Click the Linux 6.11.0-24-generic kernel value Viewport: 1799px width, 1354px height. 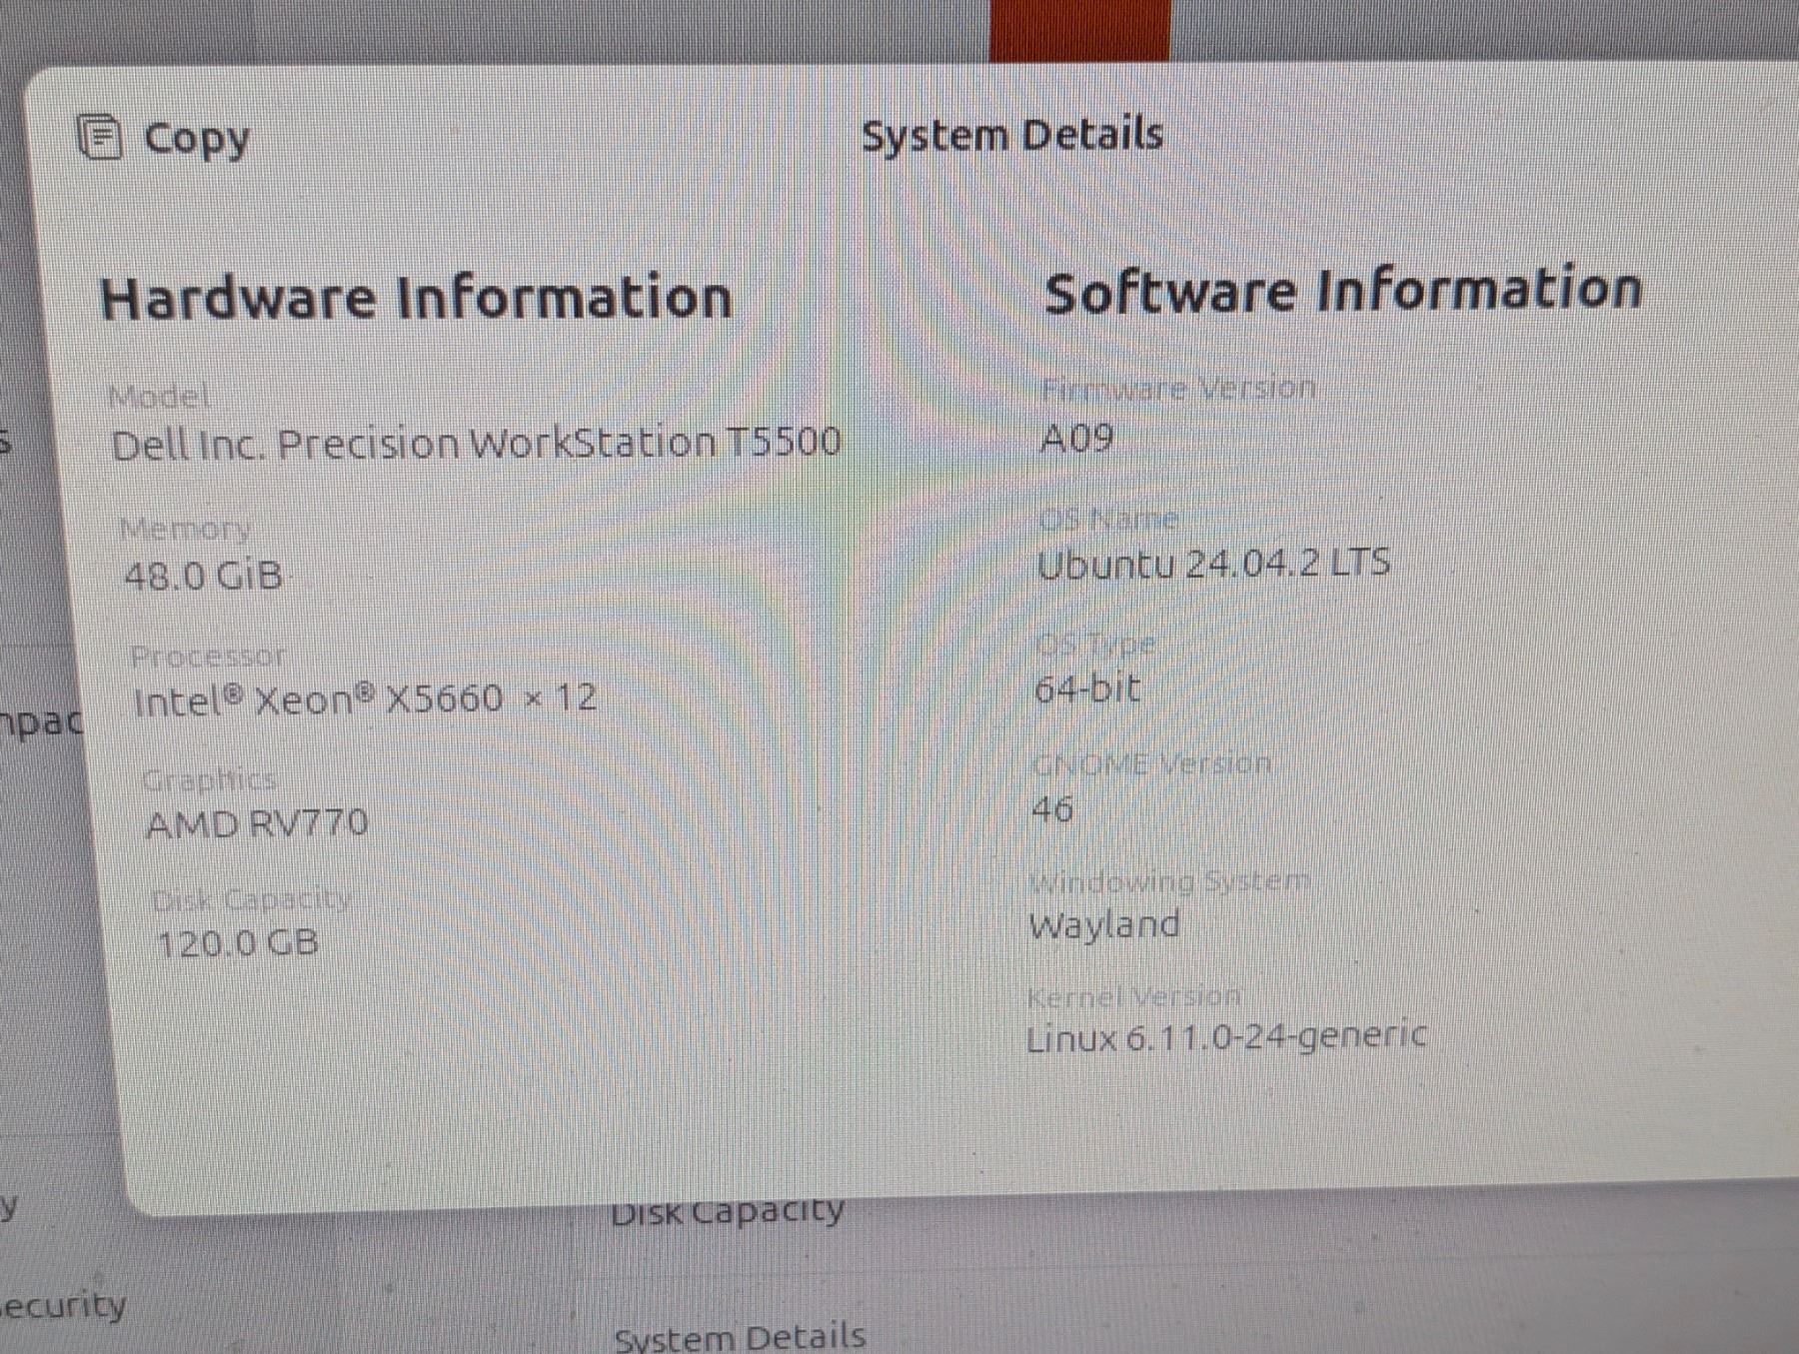click(1225, 1038)
